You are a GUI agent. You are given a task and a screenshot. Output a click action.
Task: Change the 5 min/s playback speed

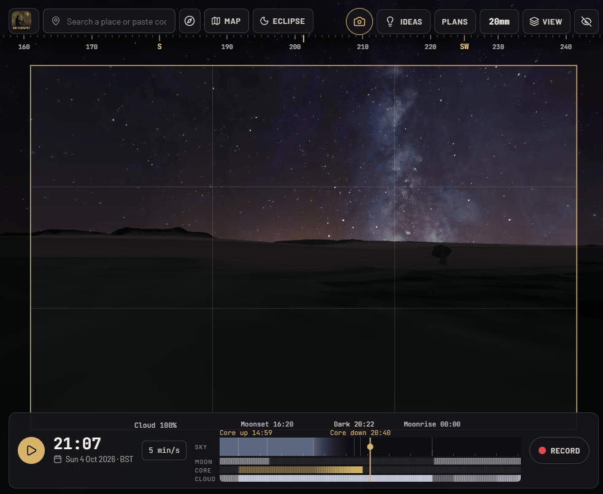click(x=164, y=450)
